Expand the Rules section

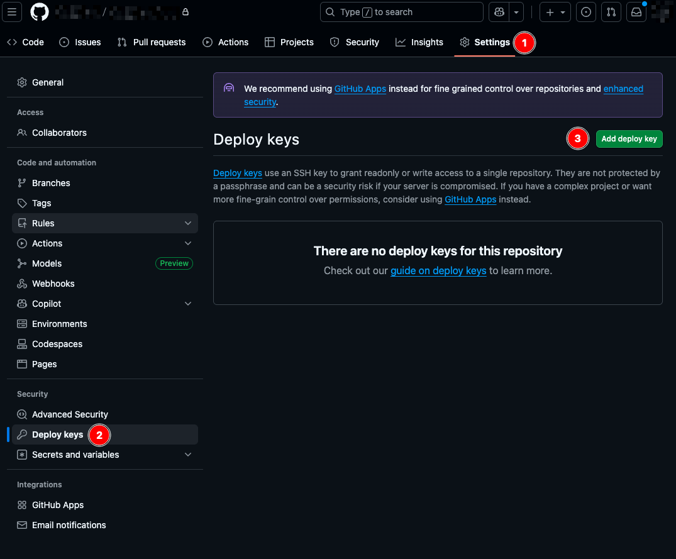187,223
